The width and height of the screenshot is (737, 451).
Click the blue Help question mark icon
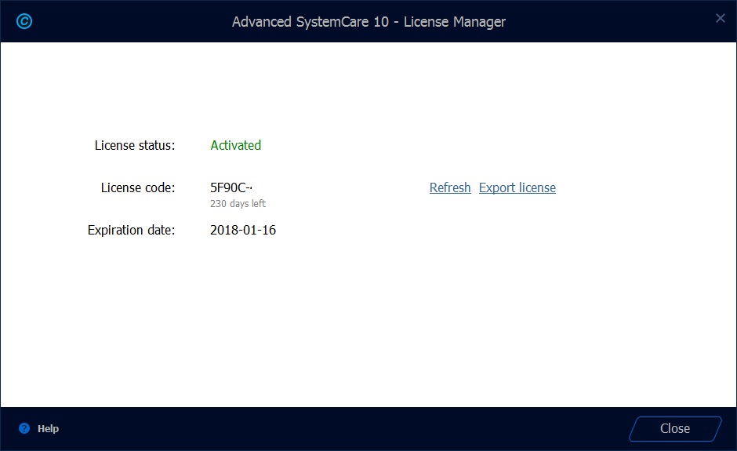[x=24, y=428]
